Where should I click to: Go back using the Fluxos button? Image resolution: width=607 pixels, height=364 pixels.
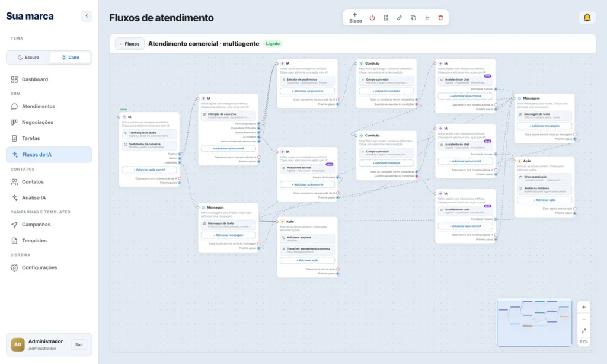[130, 44]
